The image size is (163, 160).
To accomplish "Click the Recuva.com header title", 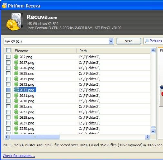I will (x=42, y=17).
